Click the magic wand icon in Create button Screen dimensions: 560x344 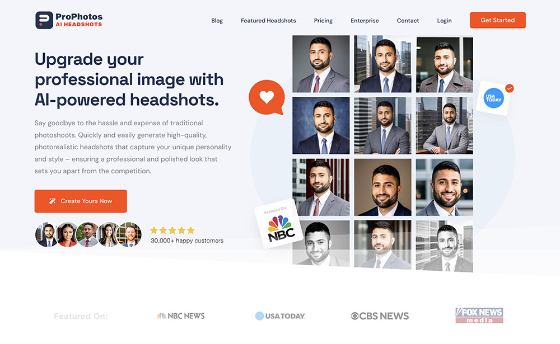point(52,201)
